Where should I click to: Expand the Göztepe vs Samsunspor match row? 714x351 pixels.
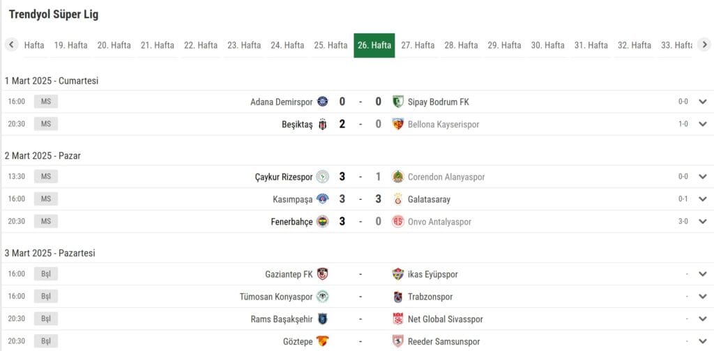coord(703,341)
